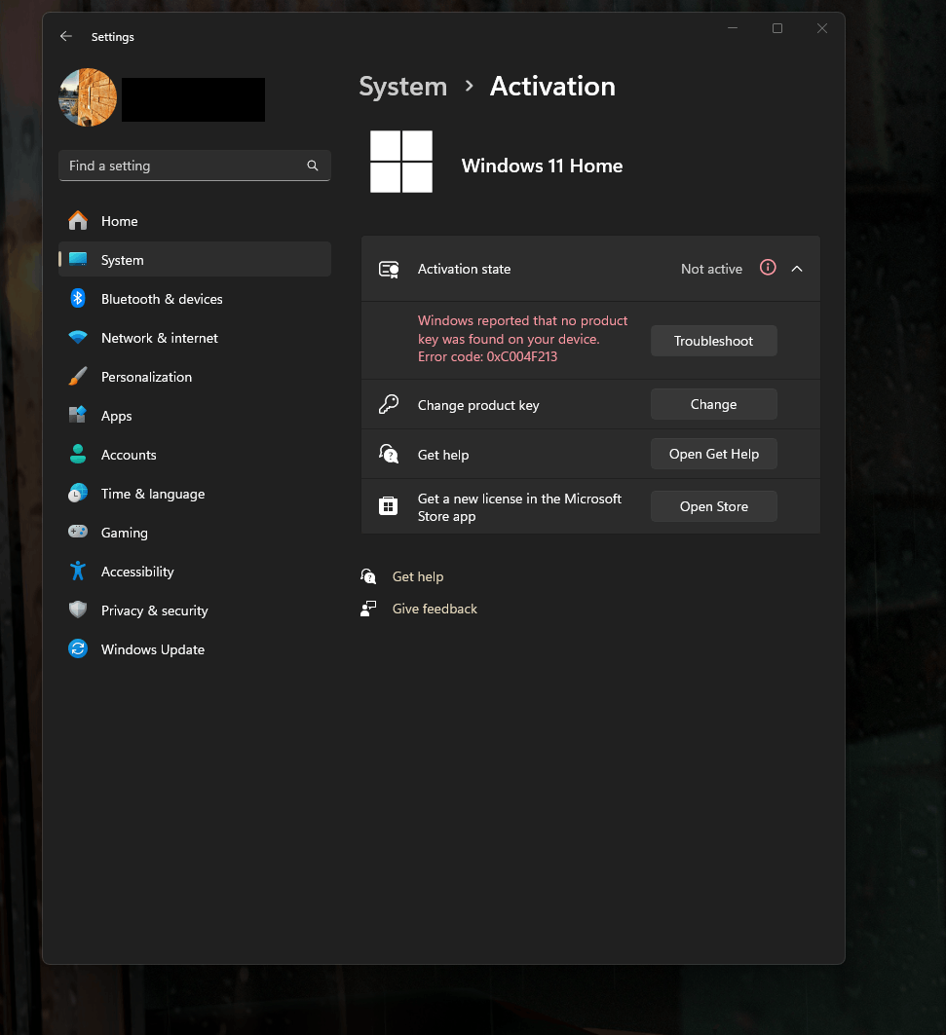The height and width of the screenshot is (1035, 946).
Task: Open the Microsoft Store for a license
Action: (713, 505)
